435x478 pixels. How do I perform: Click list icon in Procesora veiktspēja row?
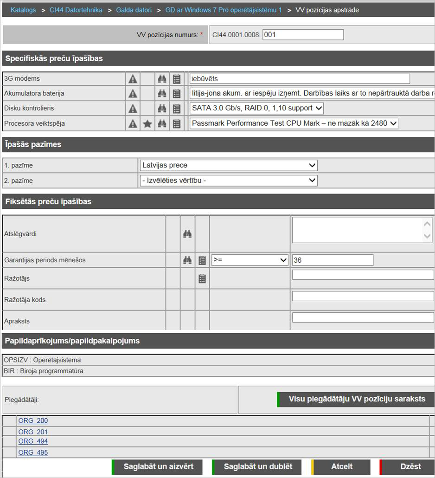pos(177,123)
